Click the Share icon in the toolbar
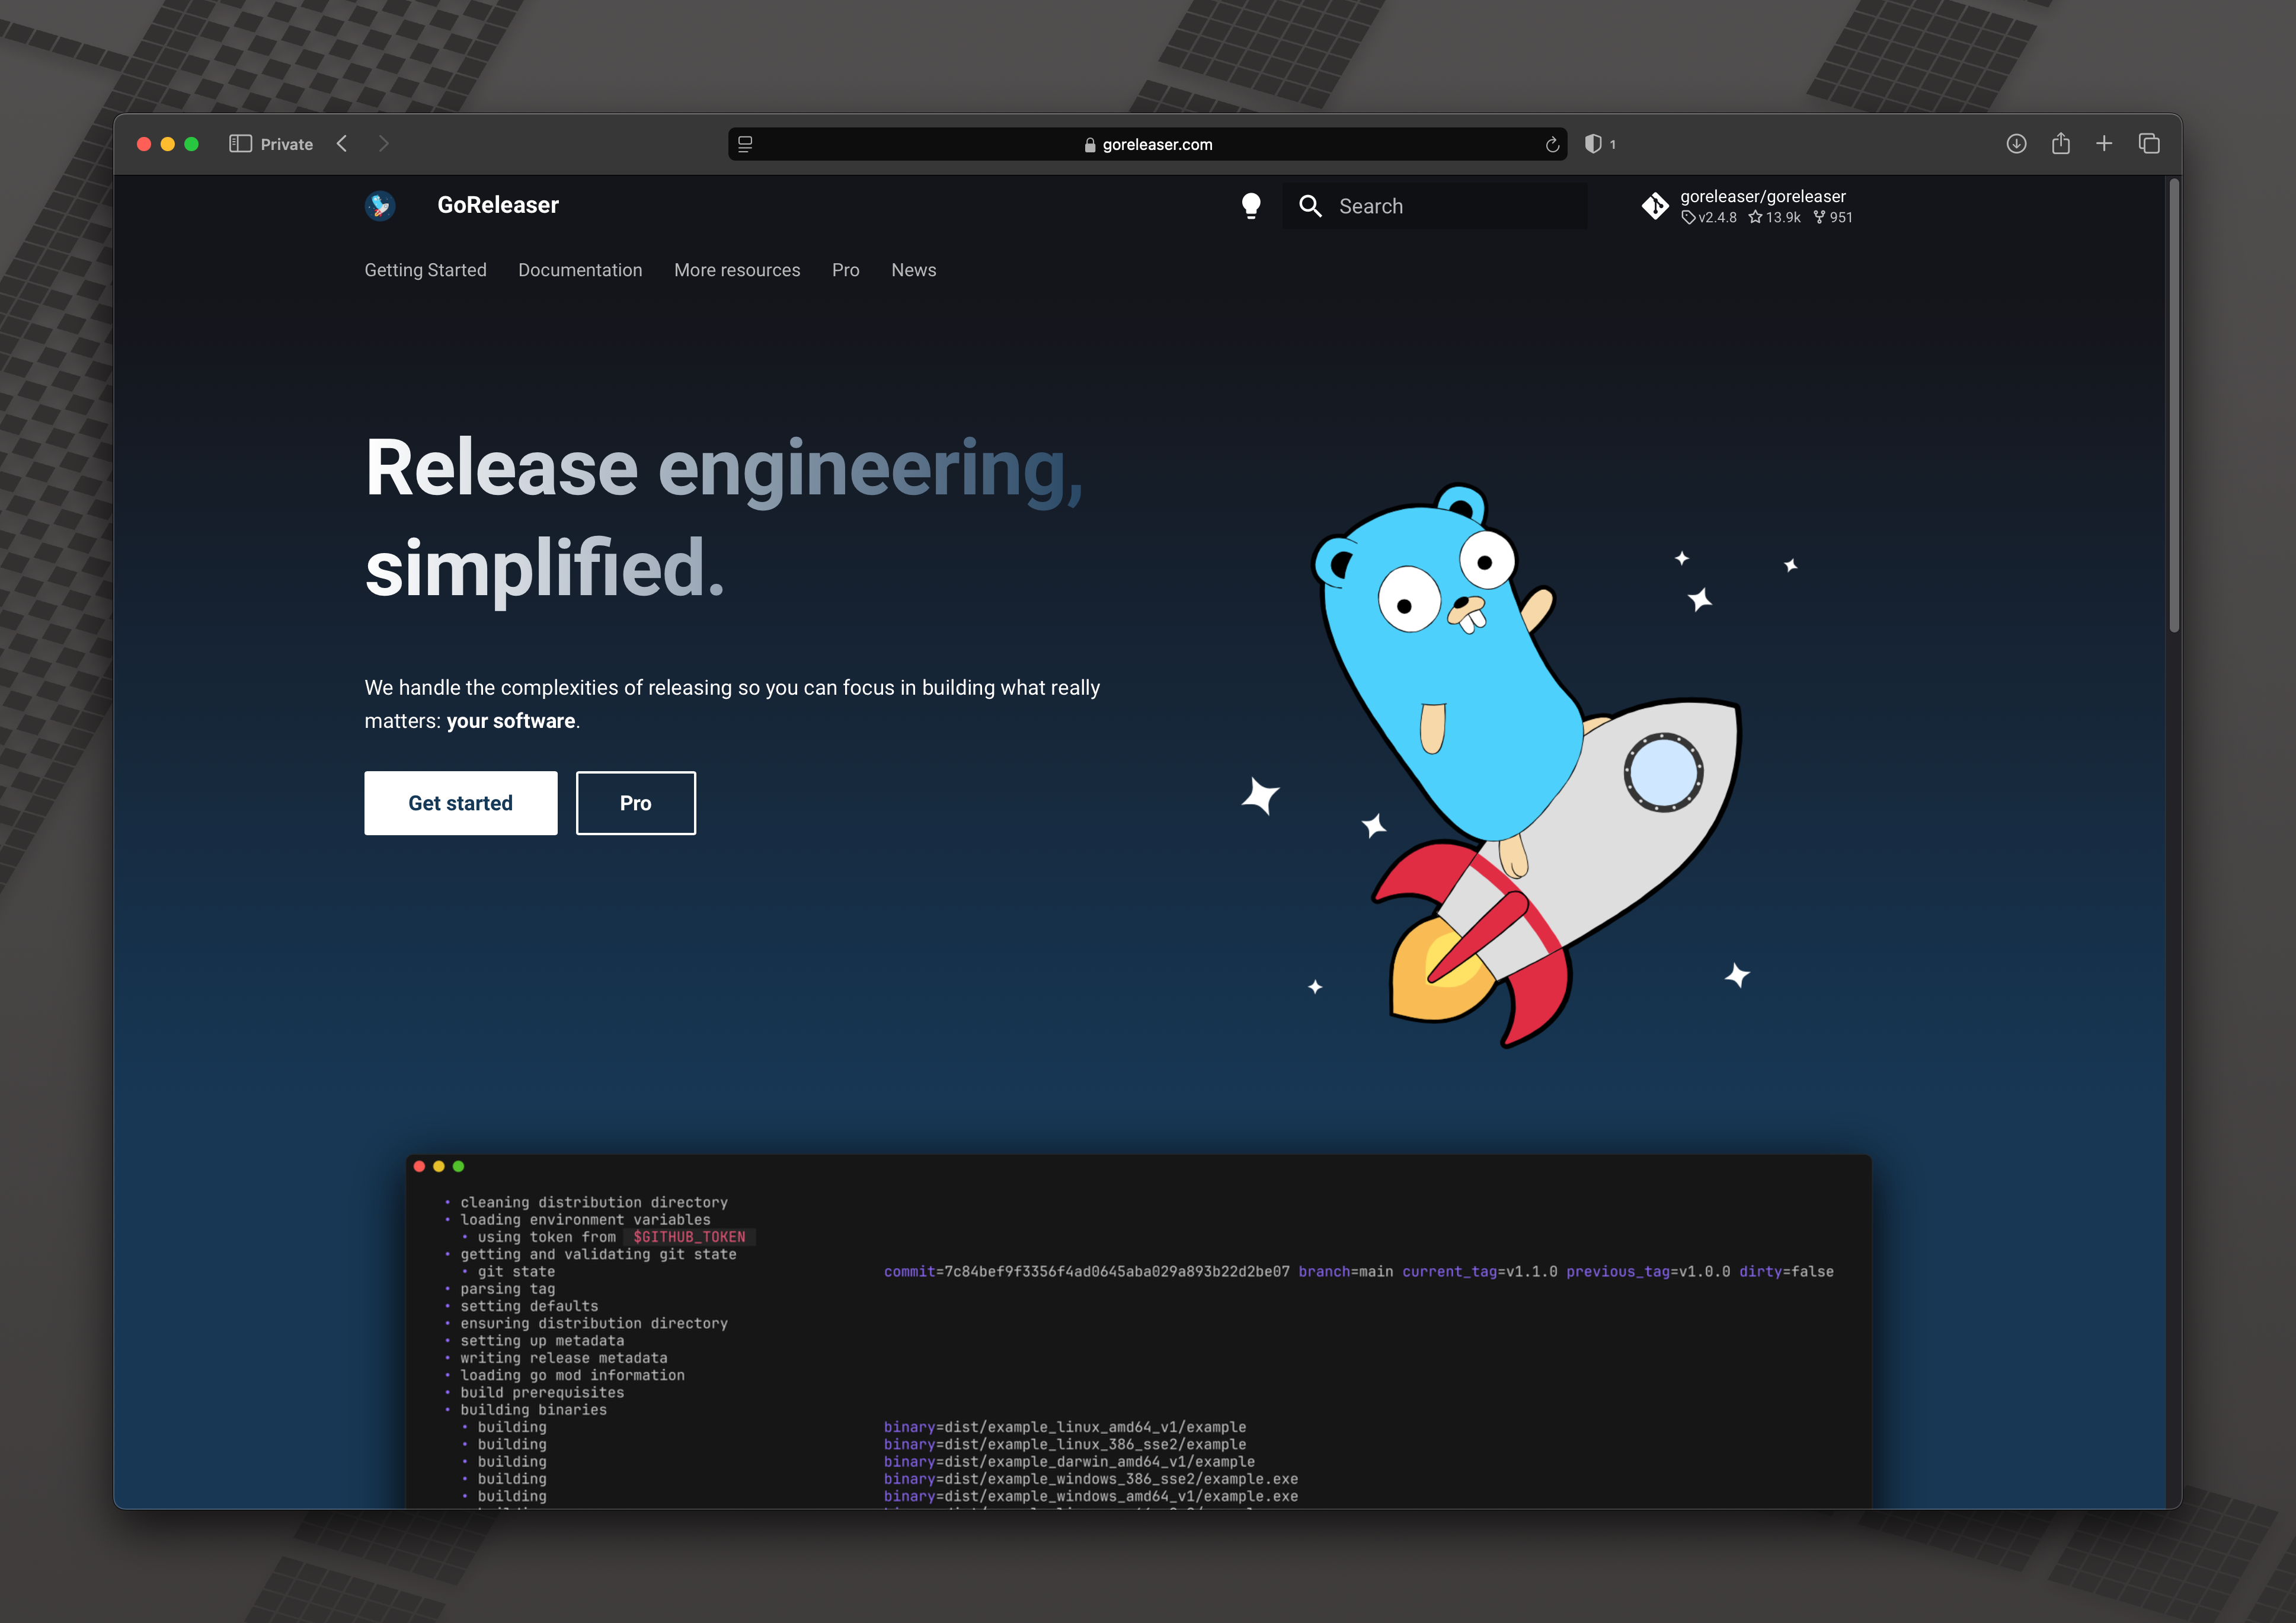Image resolution: width=2296 pixels, height=1623 pixels. click(x=2061, y=144)
